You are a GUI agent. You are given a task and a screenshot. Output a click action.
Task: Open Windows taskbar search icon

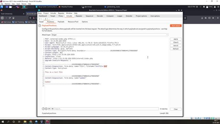[8, 122]
